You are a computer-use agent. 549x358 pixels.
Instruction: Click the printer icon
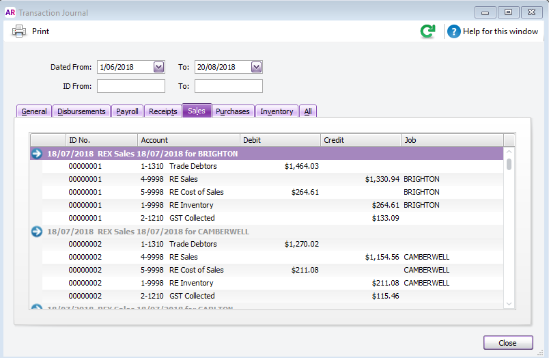[x=19, y=31]
